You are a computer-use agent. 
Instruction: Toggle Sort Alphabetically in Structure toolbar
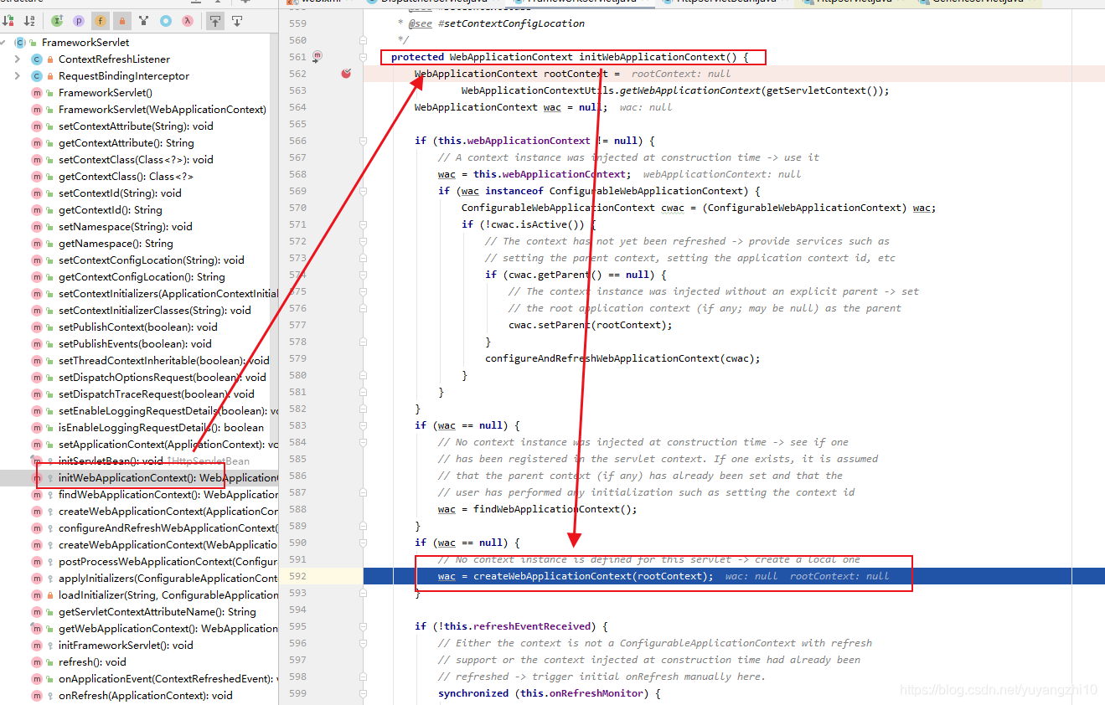click(29, 20)
